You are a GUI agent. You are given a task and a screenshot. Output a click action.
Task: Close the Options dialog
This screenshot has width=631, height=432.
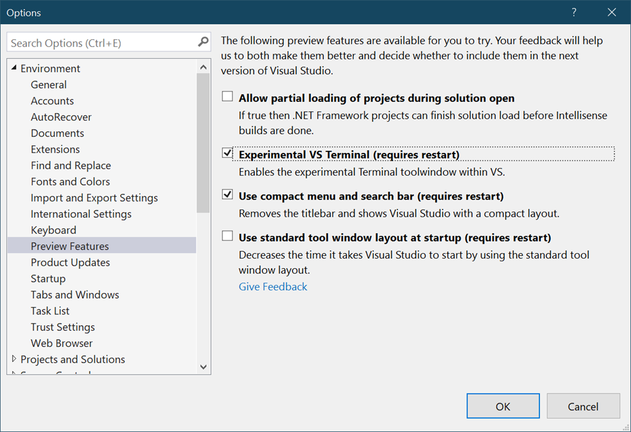[x=611, y=13]
